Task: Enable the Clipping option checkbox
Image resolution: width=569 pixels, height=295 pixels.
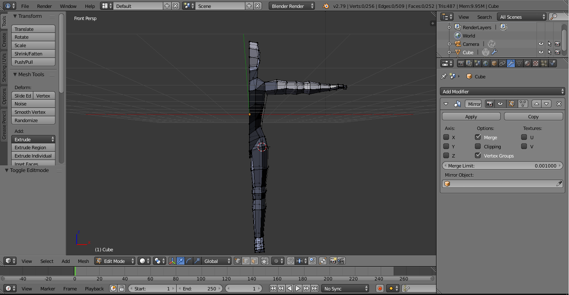Action: coord(478,147)
